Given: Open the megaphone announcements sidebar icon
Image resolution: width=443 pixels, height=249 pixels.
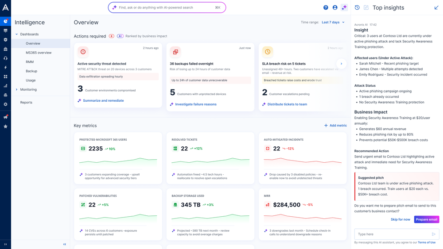Looking at the screenshot, I should click(x=5, y=117).
